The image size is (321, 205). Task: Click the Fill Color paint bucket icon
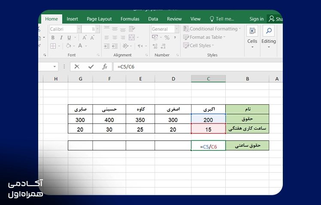point(68,46)
